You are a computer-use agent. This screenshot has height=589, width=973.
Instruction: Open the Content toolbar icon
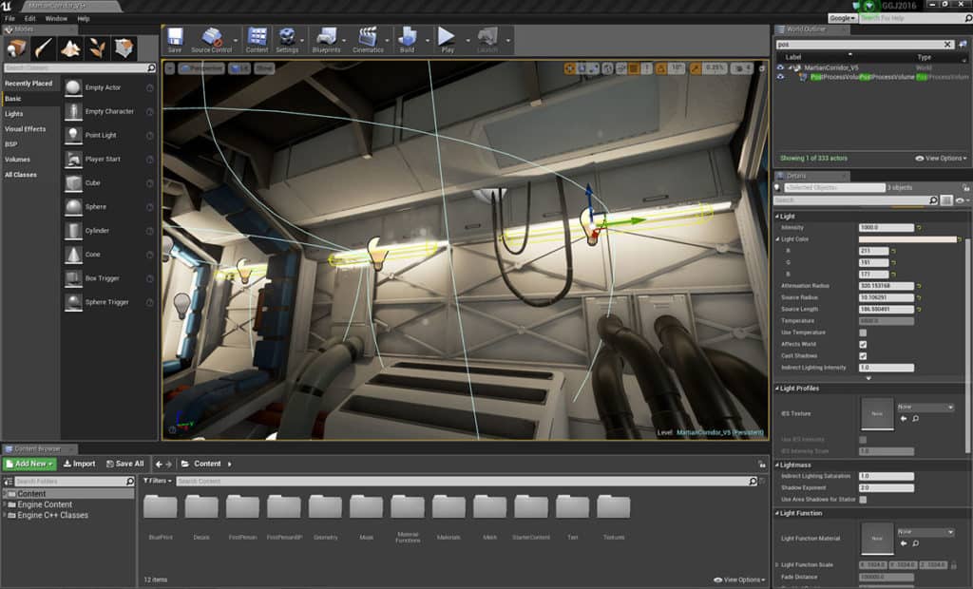click(257, 40)
